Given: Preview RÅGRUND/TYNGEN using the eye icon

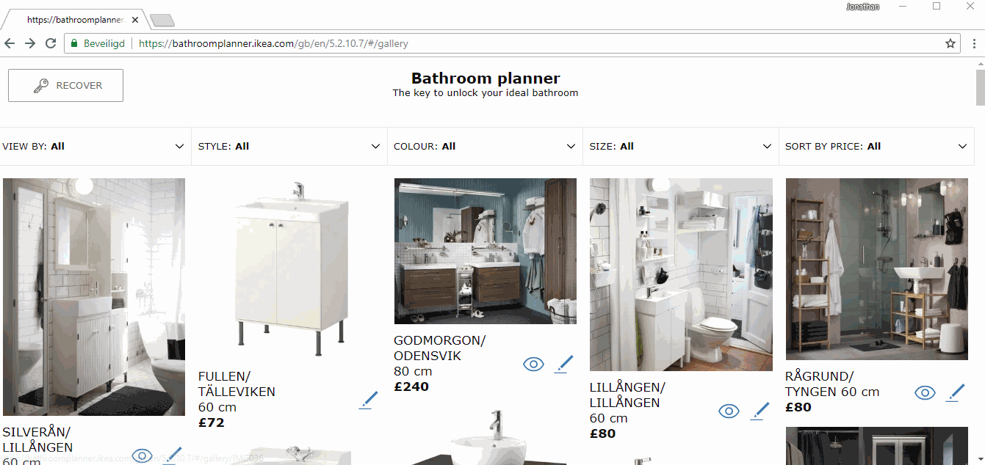Looking at the screenshot, I should [x=925, y=392].
